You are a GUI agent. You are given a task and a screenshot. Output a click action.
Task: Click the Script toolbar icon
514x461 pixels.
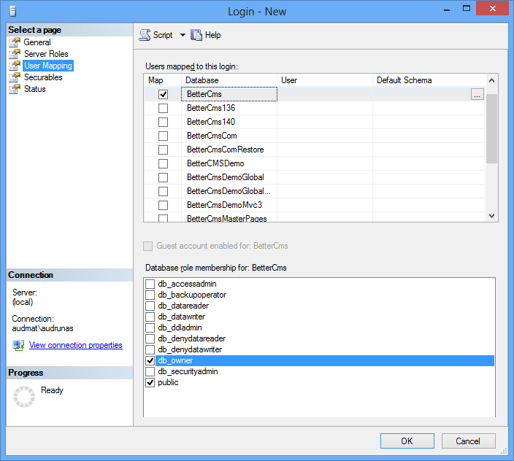pos(145,35)
